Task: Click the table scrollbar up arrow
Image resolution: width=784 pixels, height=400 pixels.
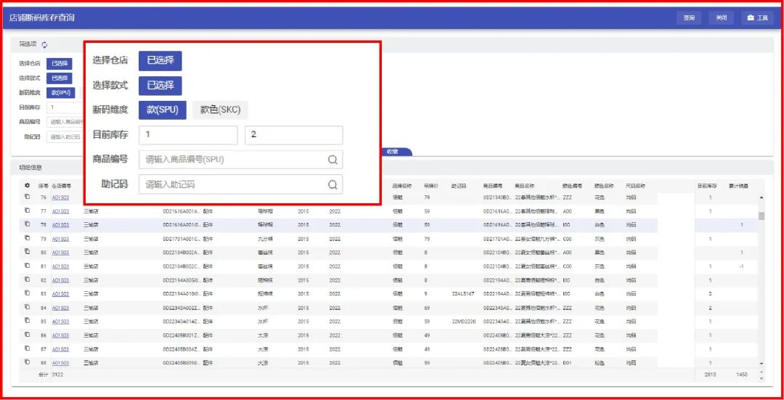Action: (761, 198)
